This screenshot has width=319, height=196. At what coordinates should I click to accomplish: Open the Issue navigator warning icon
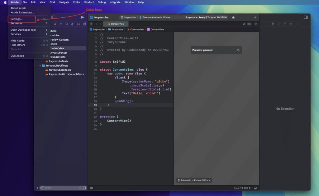coord(61,24)
